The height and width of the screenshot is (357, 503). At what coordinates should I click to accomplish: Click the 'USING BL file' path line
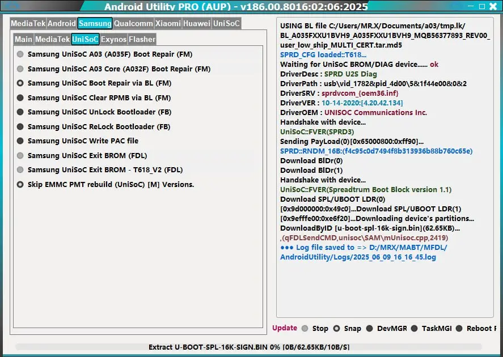pyautogui.click(x=385, y=35)
